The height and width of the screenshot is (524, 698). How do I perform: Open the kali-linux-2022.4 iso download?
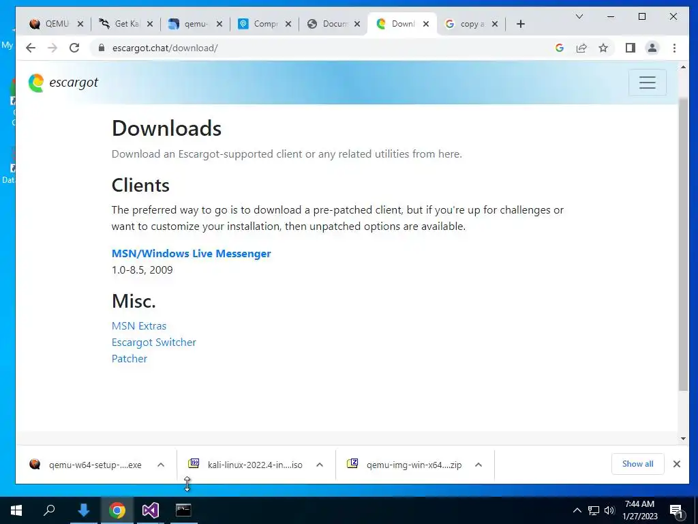point(247,465)
